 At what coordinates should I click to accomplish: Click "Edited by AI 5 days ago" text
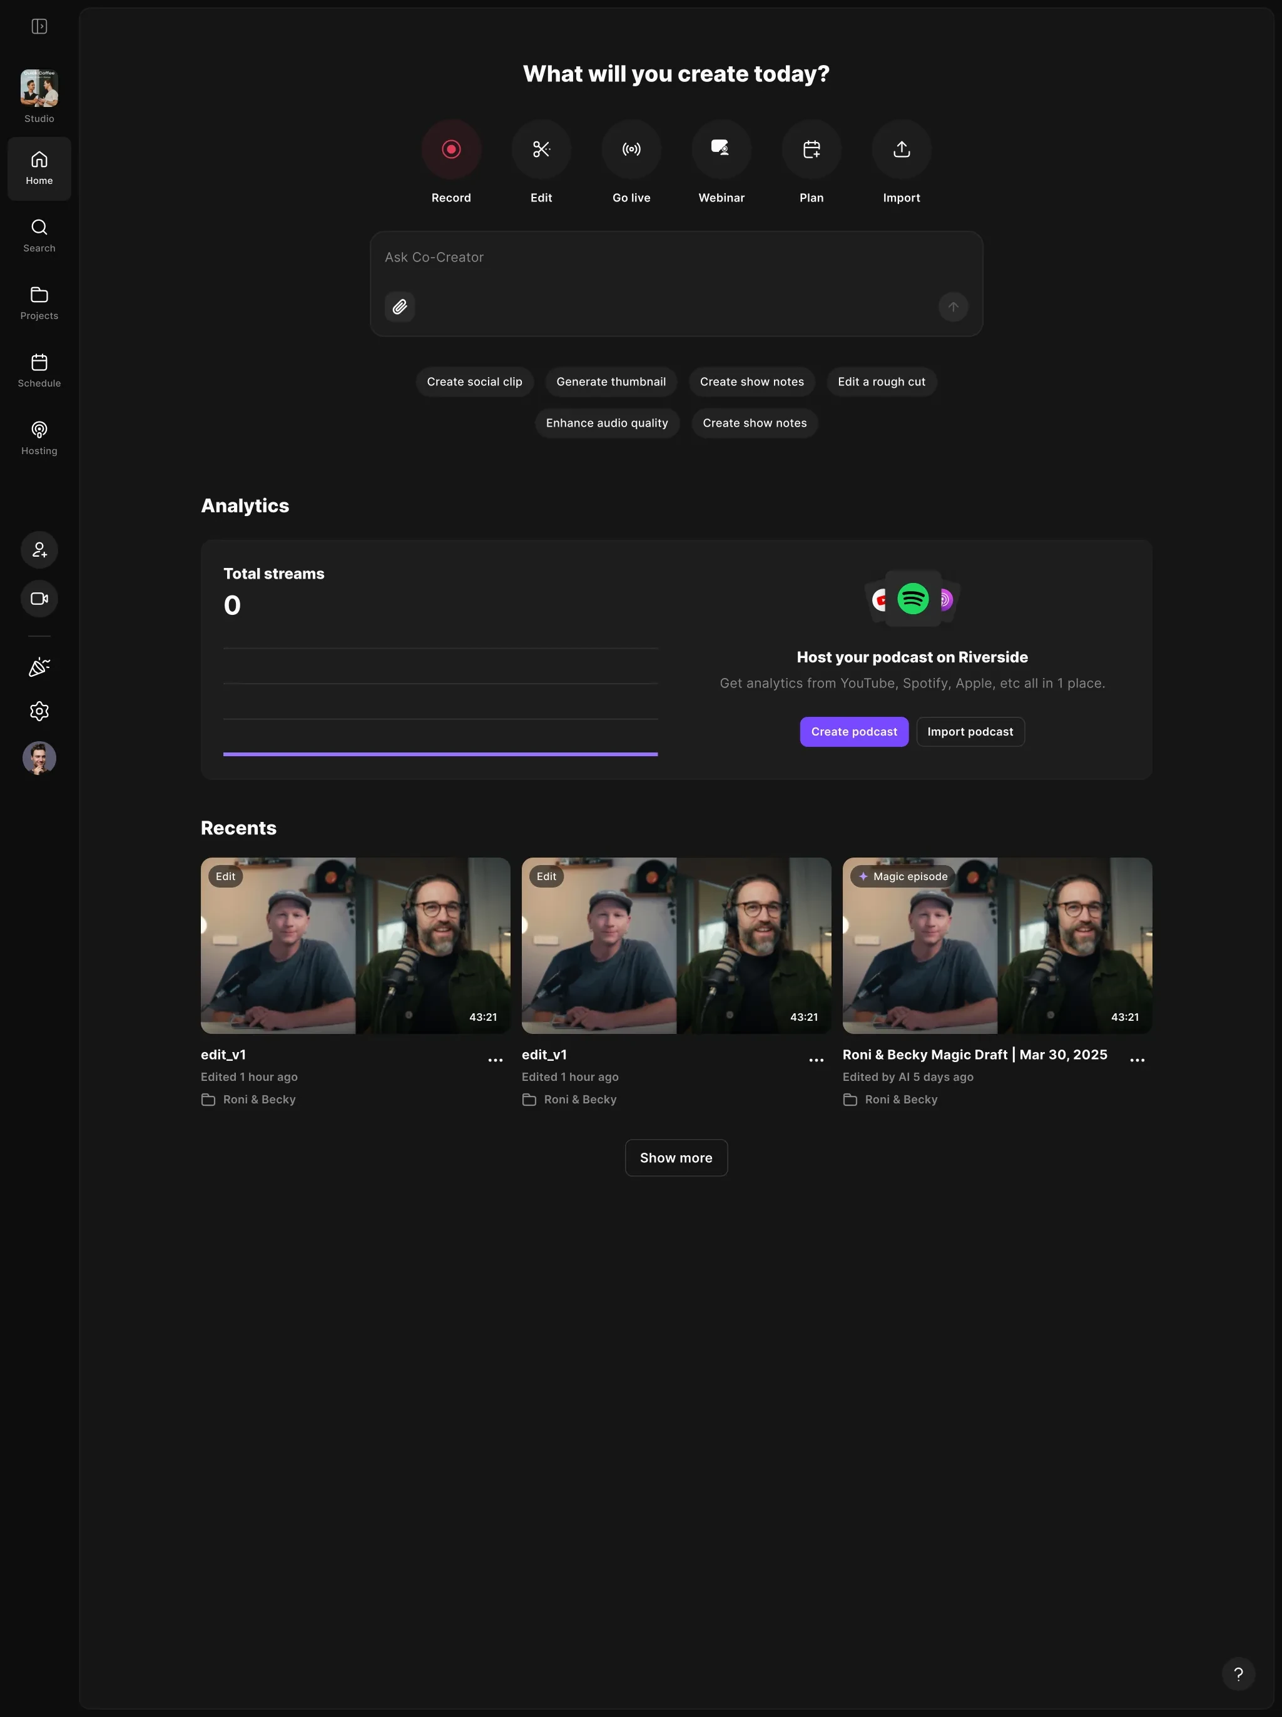coord(907,1077)
